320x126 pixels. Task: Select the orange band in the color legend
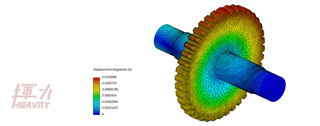click(x=96, y=83)
